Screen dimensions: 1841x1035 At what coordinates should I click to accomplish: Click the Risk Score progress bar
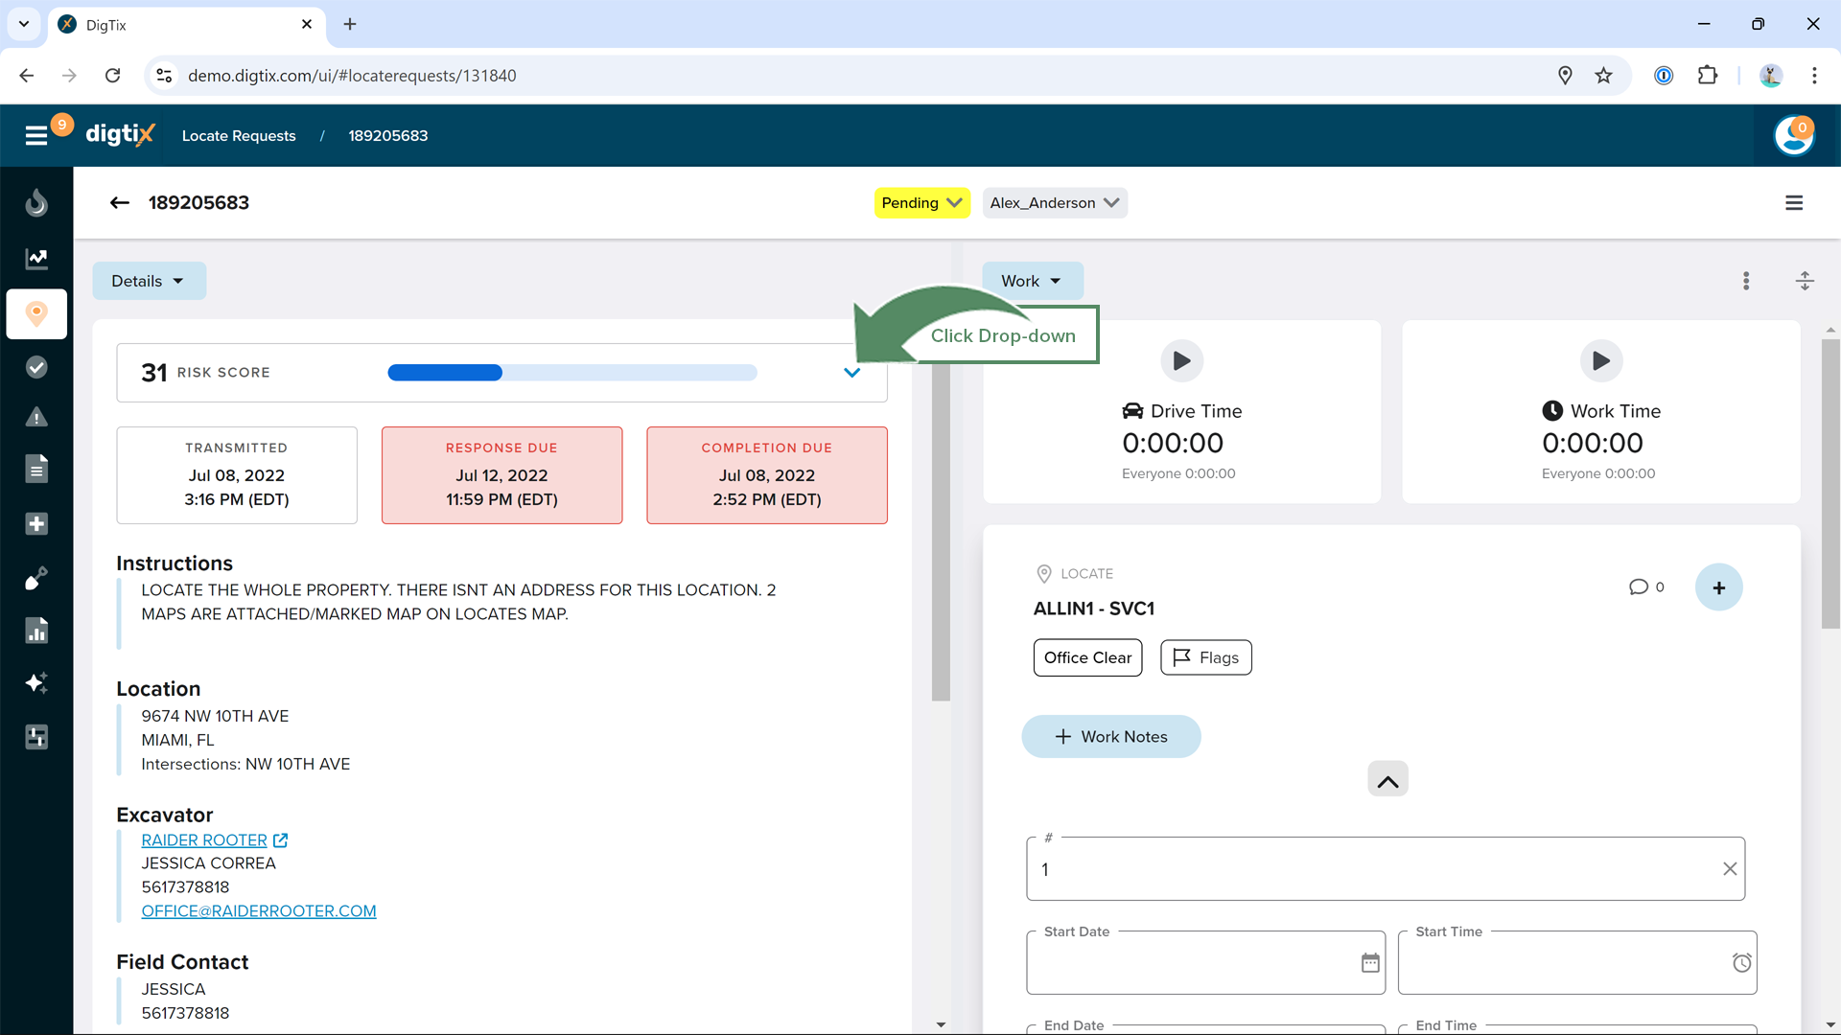[x=571, y=373]
